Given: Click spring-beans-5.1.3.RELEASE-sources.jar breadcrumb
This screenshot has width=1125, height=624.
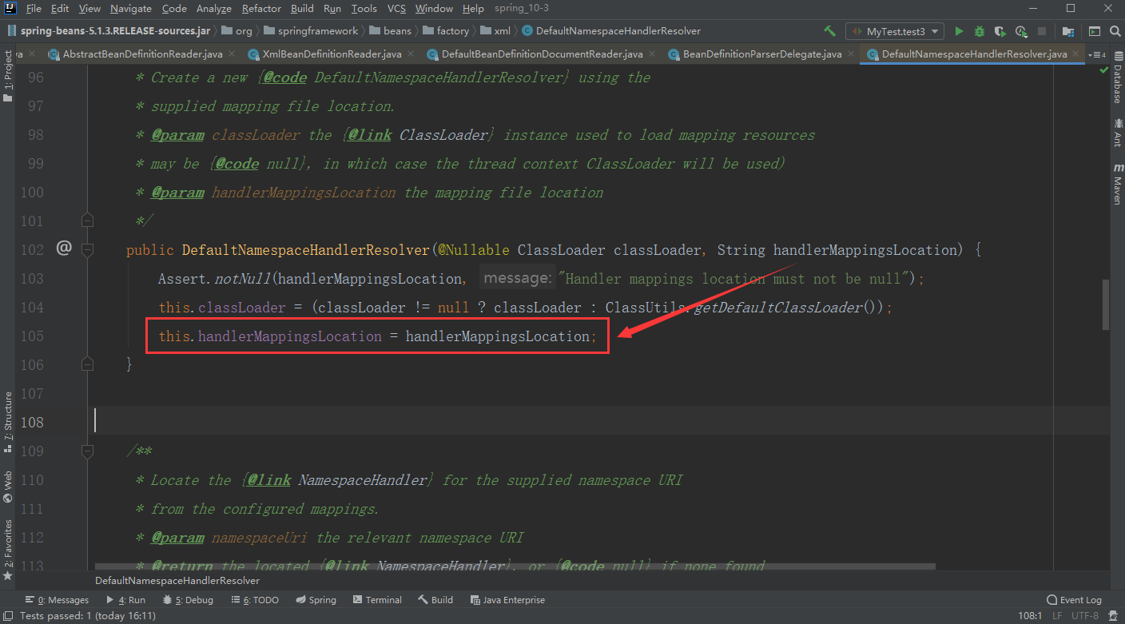Looking at the screenshot, I should click(110, 31).
